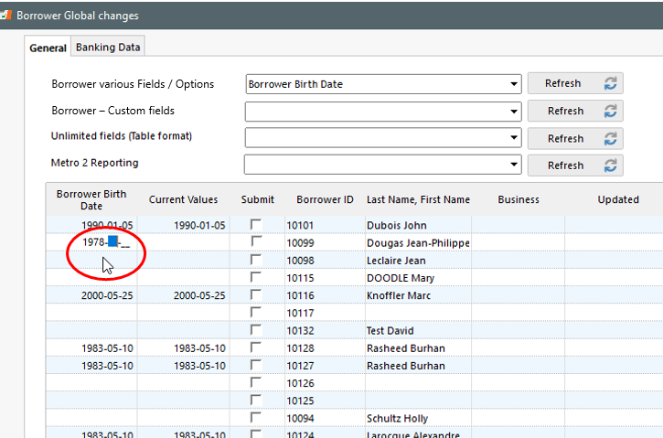The height and width of the screenshot is (438, 663).
Task: Enable Submit checkbox for Knoffler Marc
Action: (x=256, y=294)
